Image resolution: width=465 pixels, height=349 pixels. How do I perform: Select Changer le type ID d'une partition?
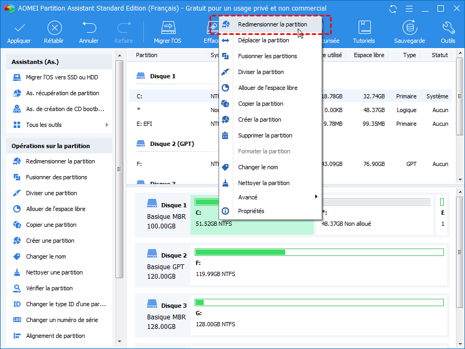tap(59, 304)
